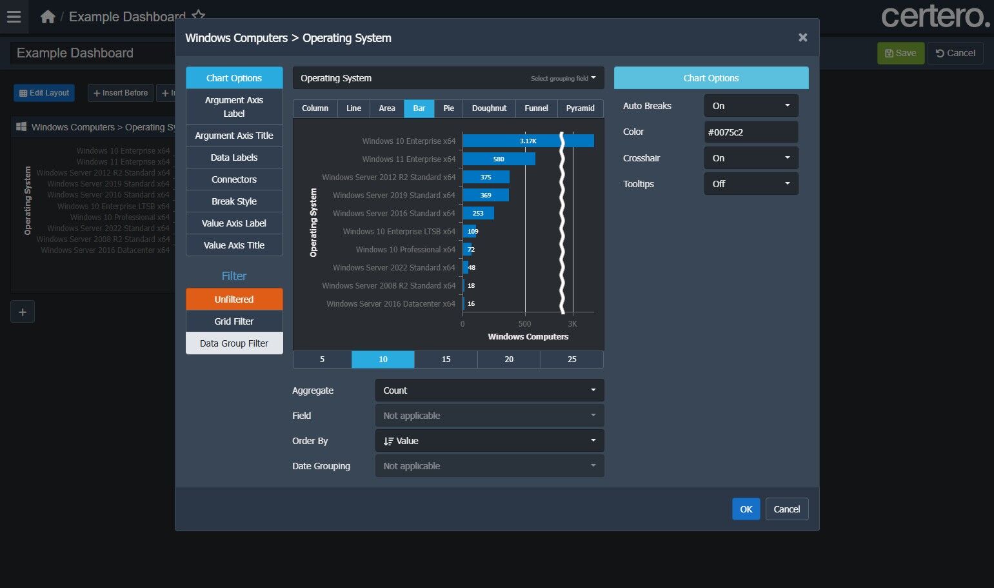Screen dimensions: 994x588
Task: Open the Auto Breaks dropdown
Action: click(751, 106)
